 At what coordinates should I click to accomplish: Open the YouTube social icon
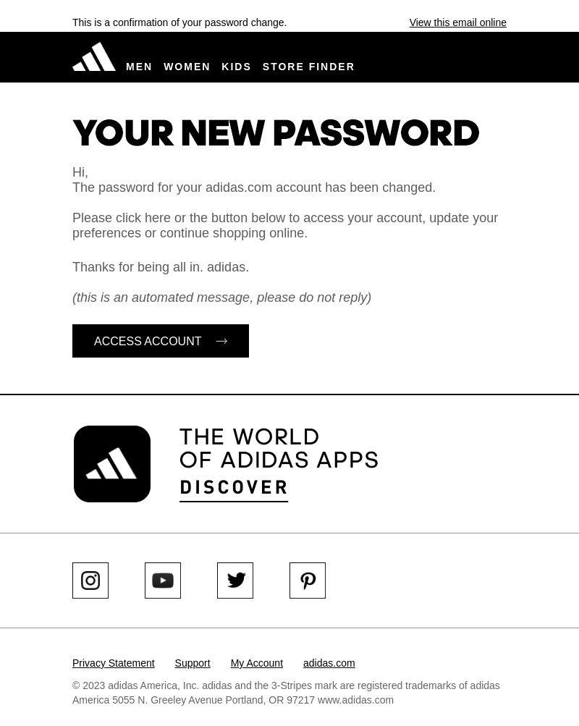pyautogui.click(x=163, y=581)
